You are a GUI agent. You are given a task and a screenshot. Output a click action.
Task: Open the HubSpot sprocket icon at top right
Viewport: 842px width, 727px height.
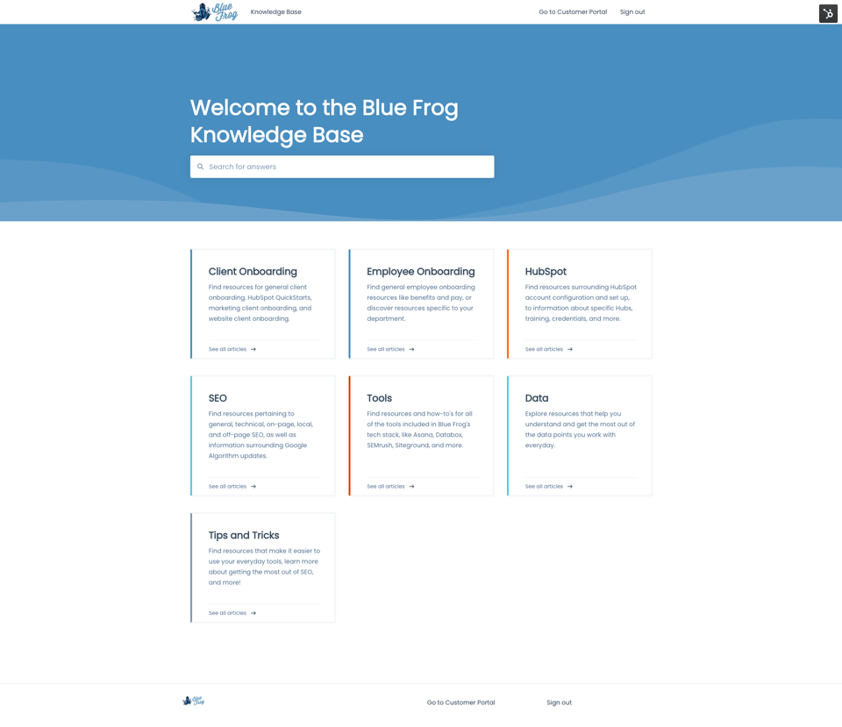827,13
